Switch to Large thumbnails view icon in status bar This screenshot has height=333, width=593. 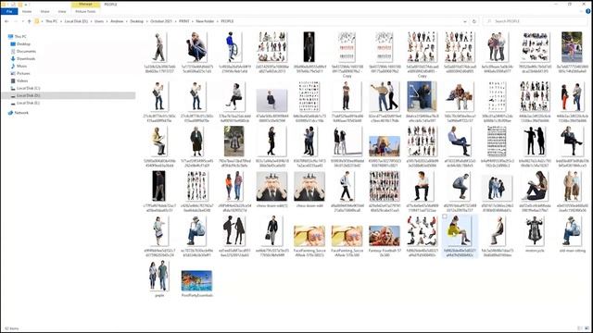587,328
